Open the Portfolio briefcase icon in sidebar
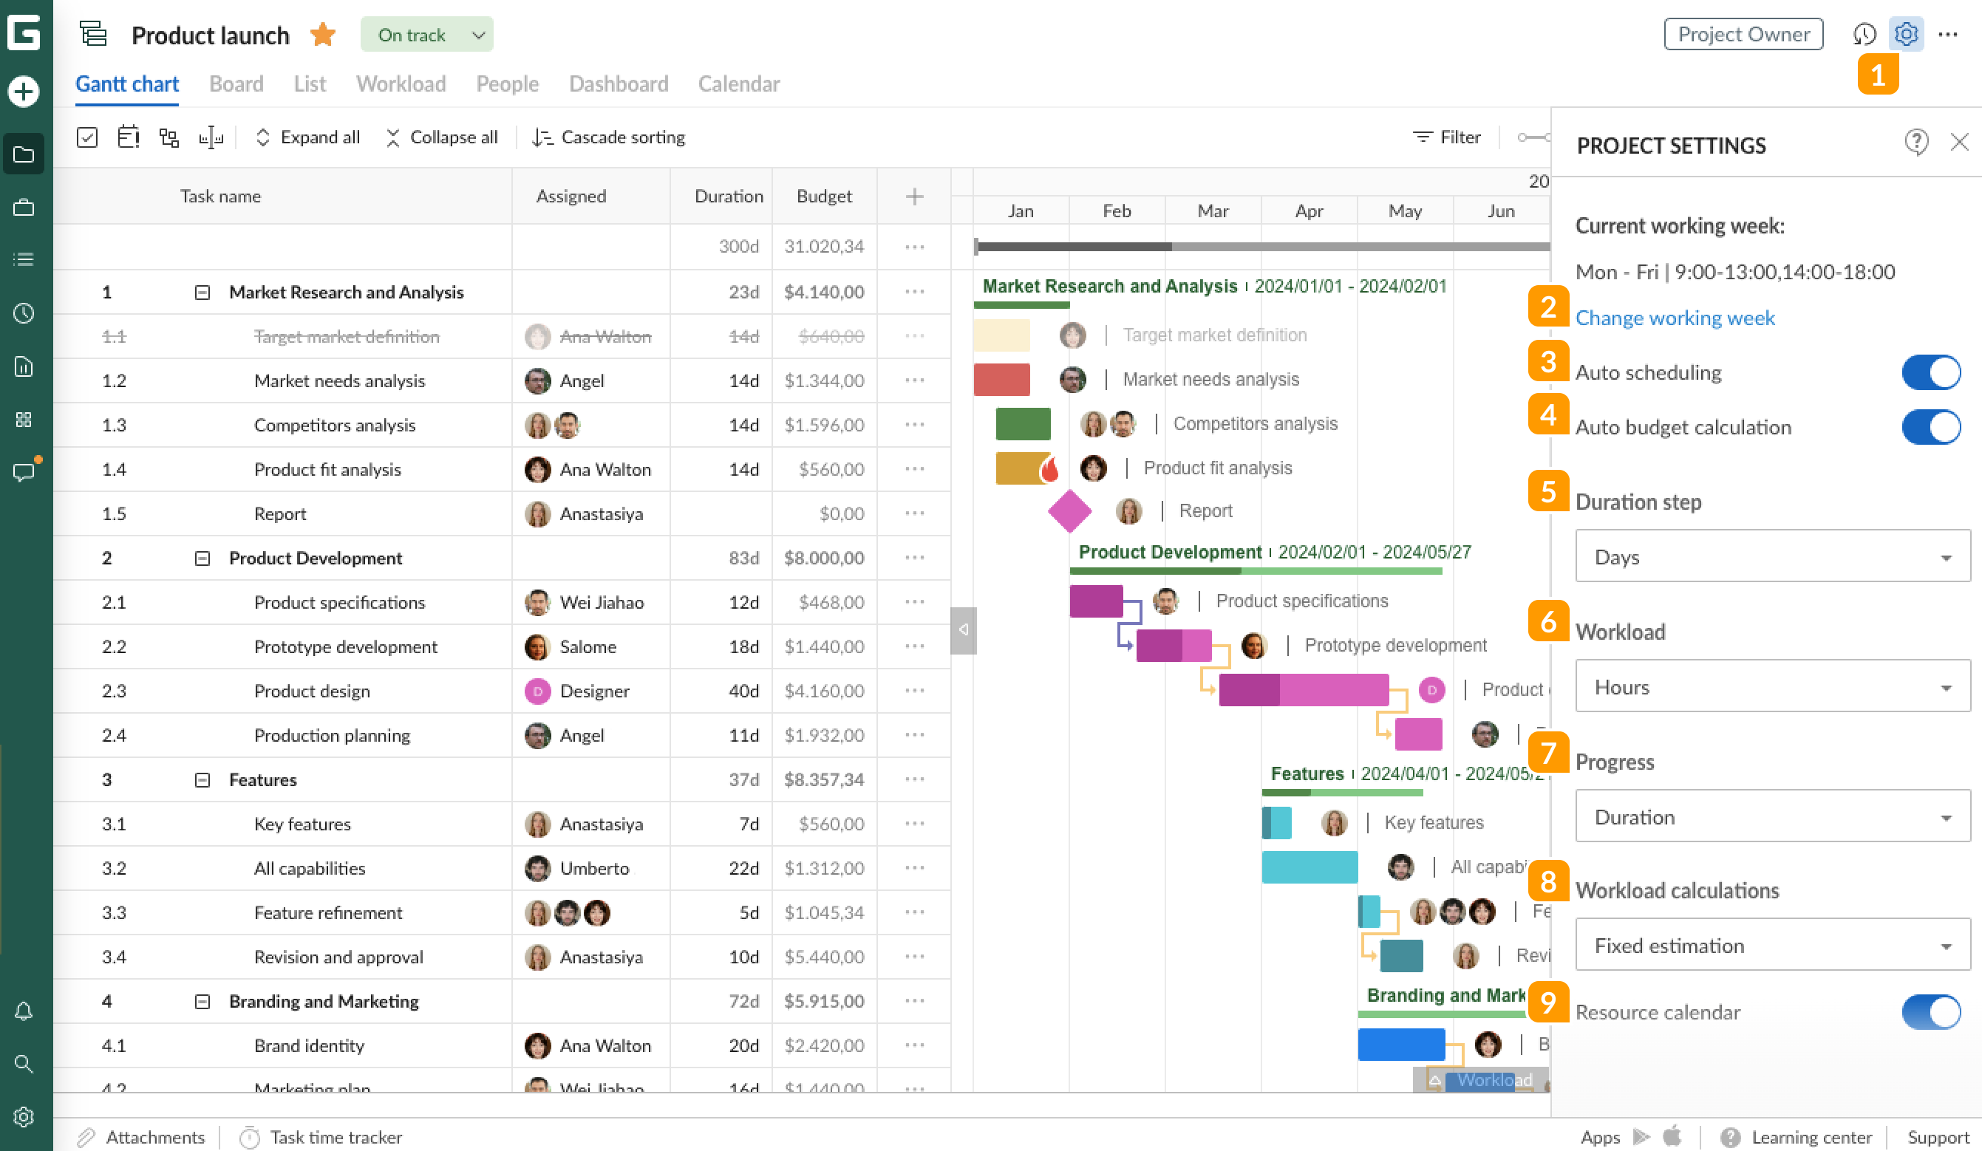Image resolution: width=1982 pixels, height=1151 pixels. click(24, 207)
